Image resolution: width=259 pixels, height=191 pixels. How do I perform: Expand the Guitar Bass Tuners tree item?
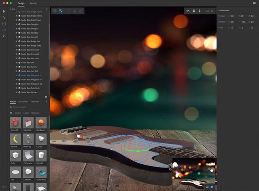click(x=16, y=67)
